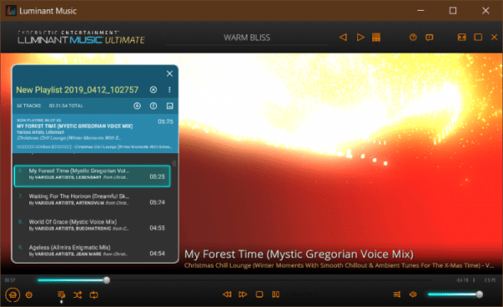Open the orange feedback speech-bubble icon
The width and height of the screenshot is (503, 307).
[429, 38]
